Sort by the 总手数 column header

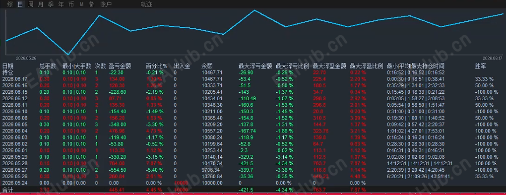coord(48,66)
